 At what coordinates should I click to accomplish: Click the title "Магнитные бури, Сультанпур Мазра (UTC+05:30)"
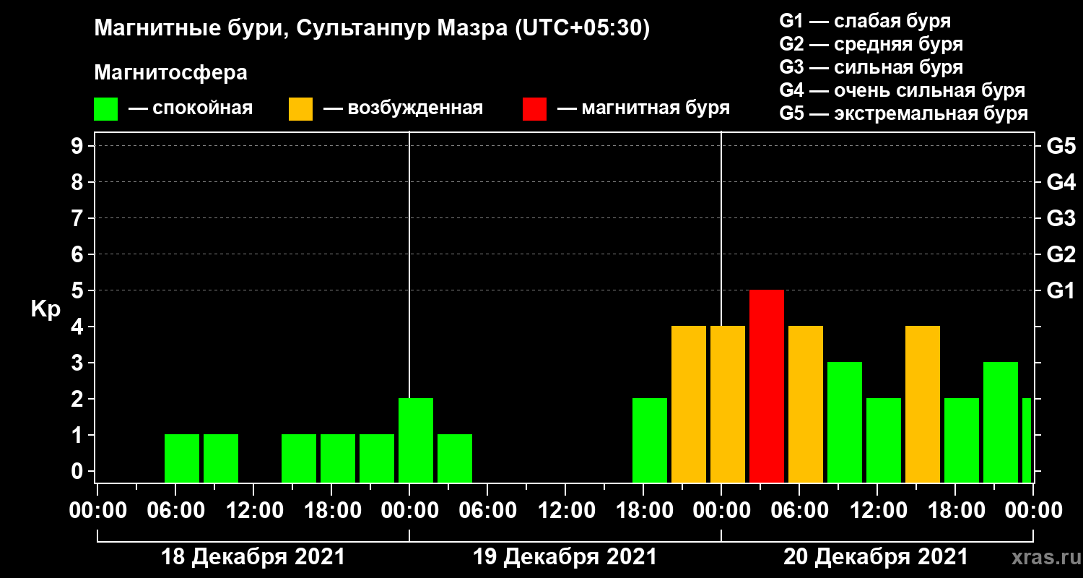point(373,28)
